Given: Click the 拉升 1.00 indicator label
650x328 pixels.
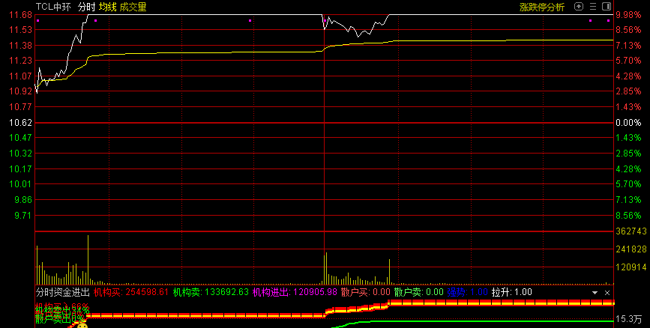Looking at the screenshot, I should coord(511,292).
